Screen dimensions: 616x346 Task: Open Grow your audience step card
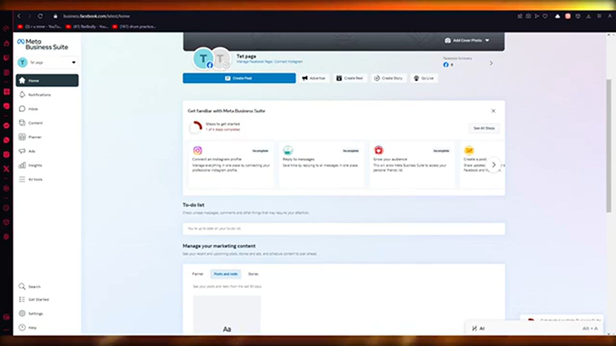click(412, 164)
